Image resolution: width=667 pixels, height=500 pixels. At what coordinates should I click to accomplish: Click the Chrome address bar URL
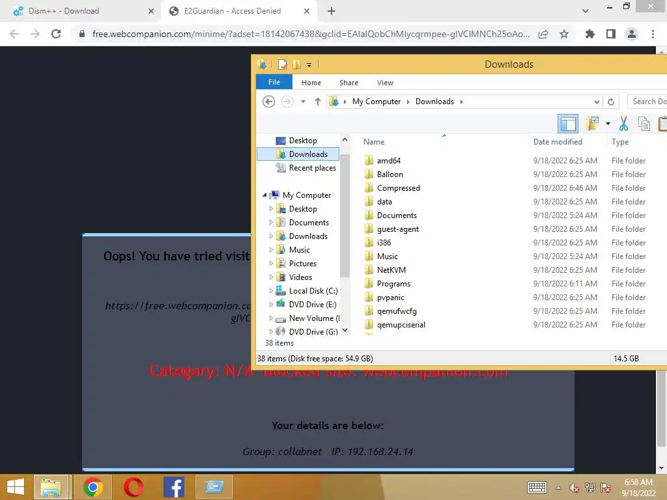tap(311, 34)
